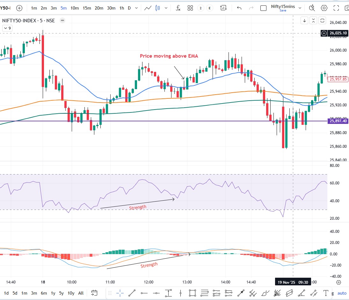Viewport: 349px width, 300px height.
Task: Open chart settings hexagon icon
Action: click(x=324, y=8)
